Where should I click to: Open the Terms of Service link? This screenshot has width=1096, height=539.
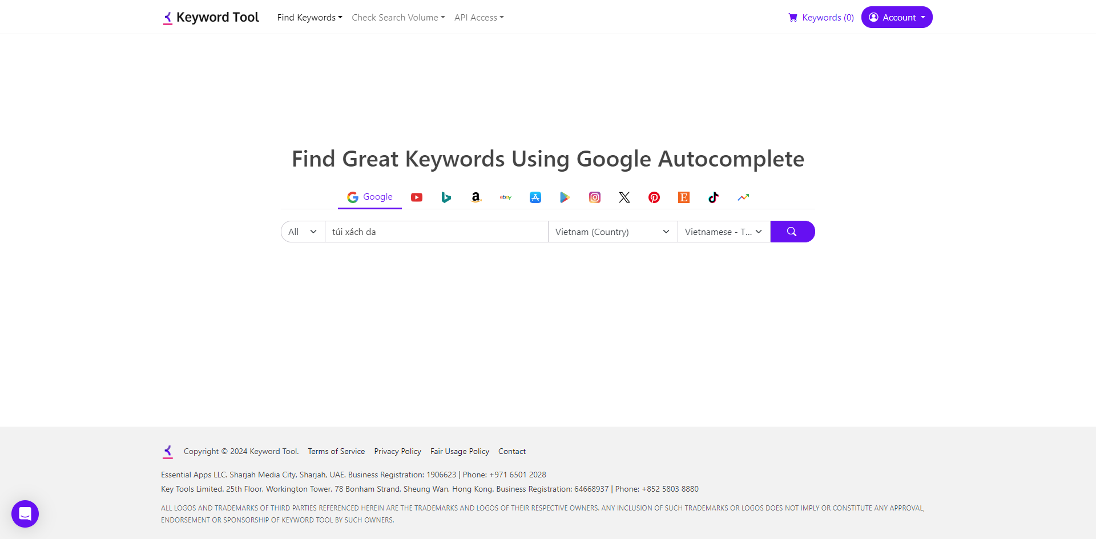point(336,451)
